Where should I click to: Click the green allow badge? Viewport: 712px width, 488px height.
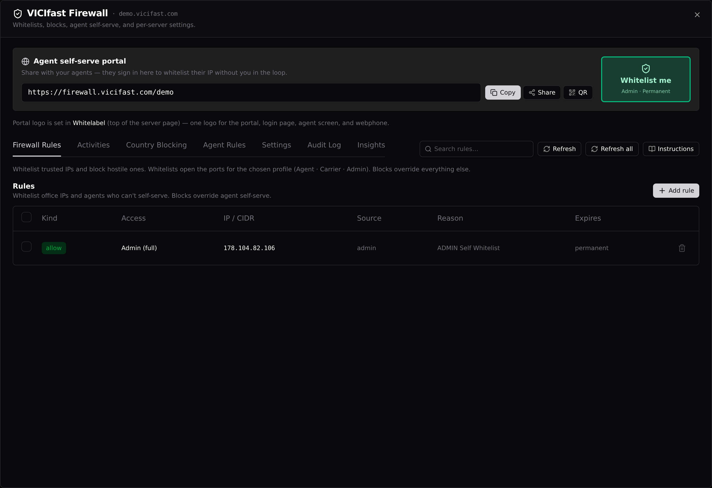[54, 248]
